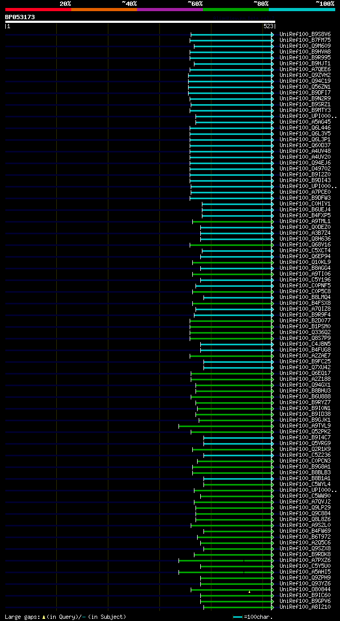Select the UniRef100_Q9ZVH2 label
This screenshot has height=621, width=340.
pos(305,75)
